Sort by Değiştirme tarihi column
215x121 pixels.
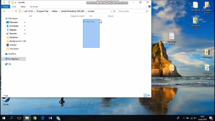tap(77, 16)
